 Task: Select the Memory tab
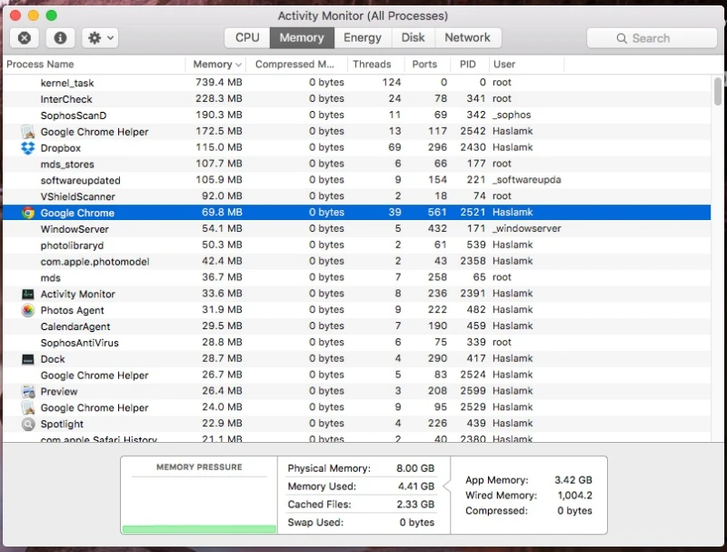pyautogui.click(x=302, y=37)
